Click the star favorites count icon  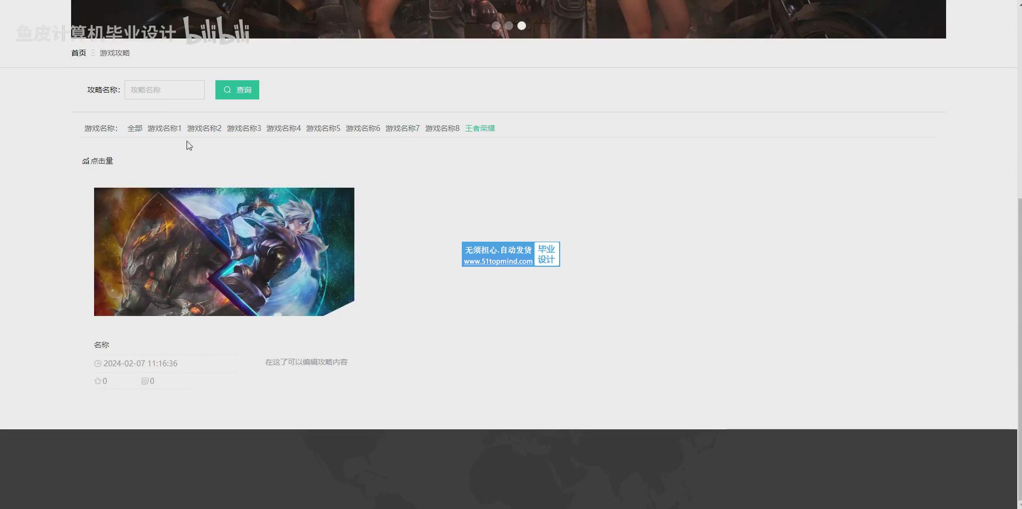(98, 381)
